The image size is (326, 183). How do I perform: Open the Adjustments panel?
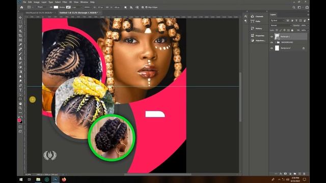258,41
